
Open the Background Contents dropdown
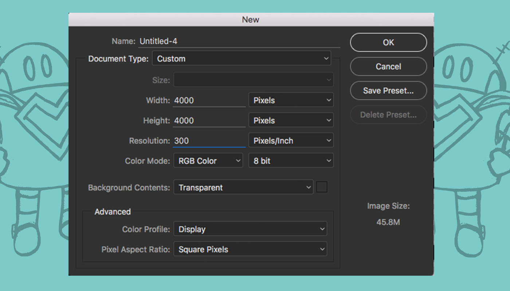coord(243,188)
